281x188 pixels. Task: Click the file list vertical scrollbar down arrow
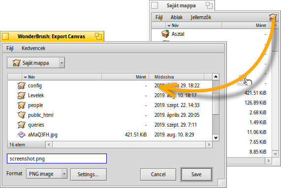(216, 137)
